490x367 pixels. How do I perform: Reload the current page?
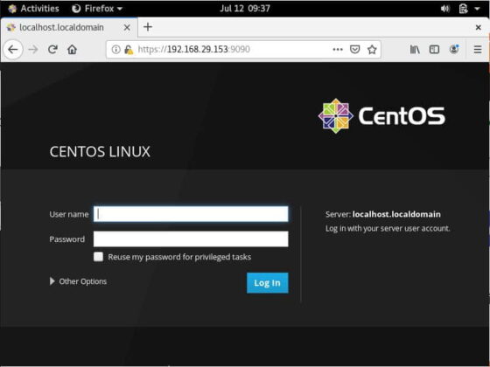pyautogui.click(x=52, y=49)
